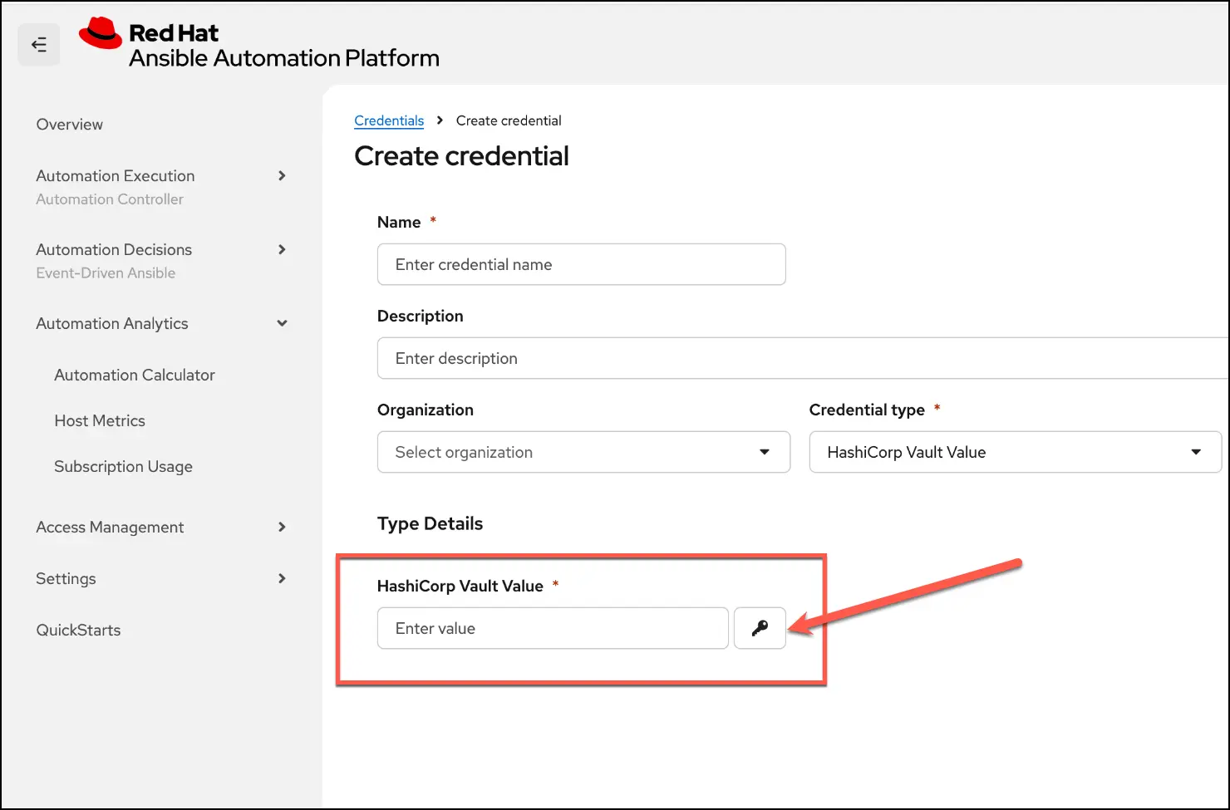The image size is (1230, 810).
Task: Click the Create credential breadcrumb text
Action: [509, 120]
